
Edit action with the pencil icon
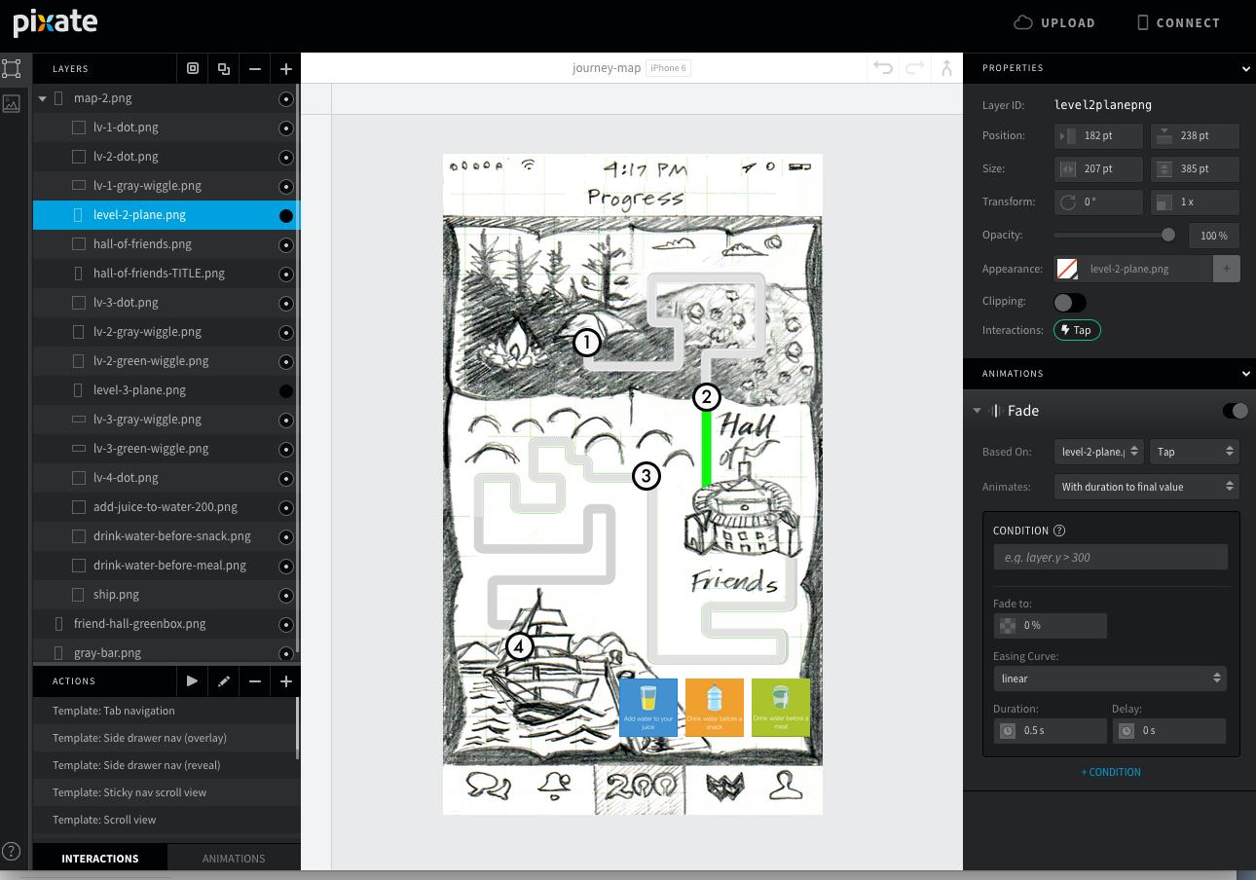[224, 681]
